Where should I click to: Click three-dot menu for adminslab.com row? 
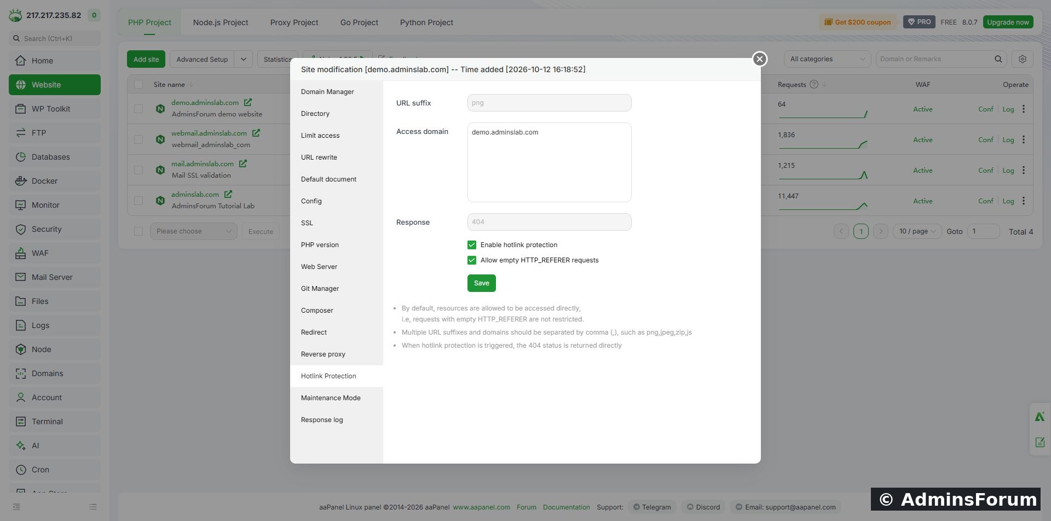click(1024, 201)
